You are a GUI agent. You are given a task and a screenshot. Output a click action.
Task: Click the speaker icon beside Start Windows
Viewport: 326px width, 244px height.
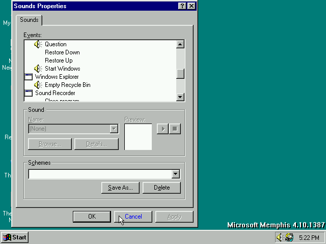click(x=38, y=69)
